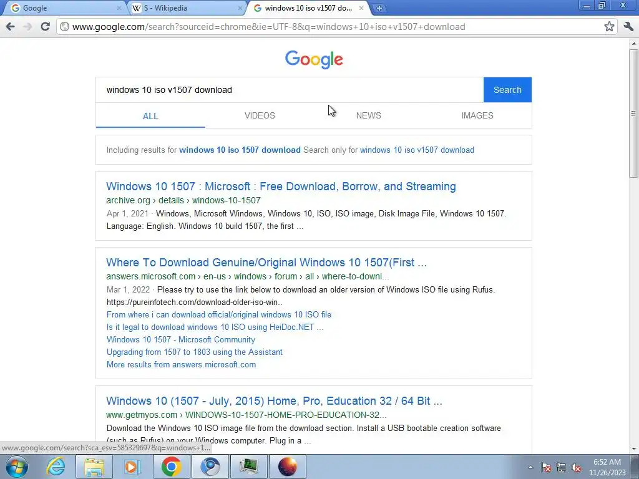Open the archive.org Windows 10 1507 result

281,186
